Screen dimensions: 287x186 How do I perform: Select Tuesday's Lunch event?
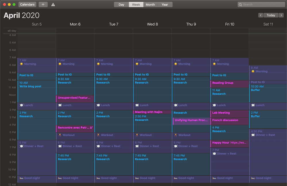click(113, 106)
